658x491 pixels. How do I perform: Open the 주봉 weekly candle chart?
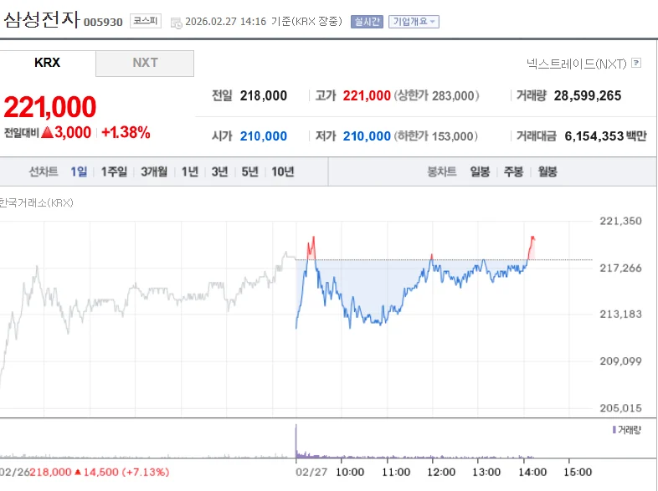point(513,171)
